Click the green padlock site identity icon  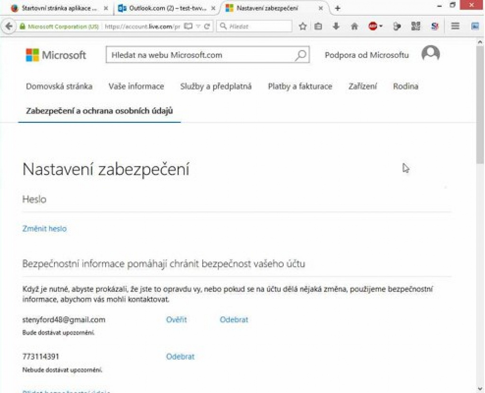click(22, 27)
